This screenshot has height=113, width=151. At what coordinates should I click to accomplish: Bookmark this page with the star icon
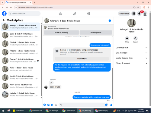(138, 8)
